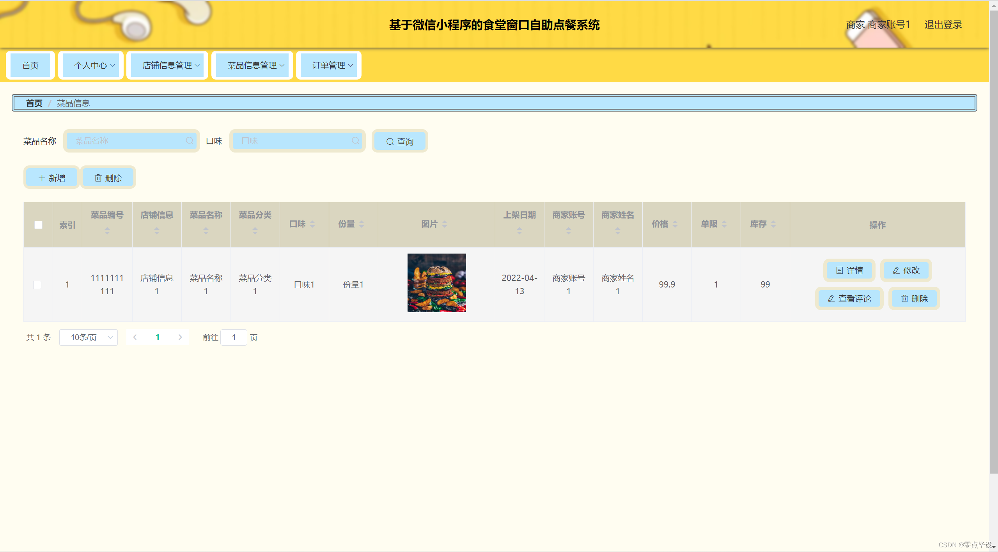Viewport: 998px width, 552px height.
Task: Click 查看评论 button in row
Action: 849,298
